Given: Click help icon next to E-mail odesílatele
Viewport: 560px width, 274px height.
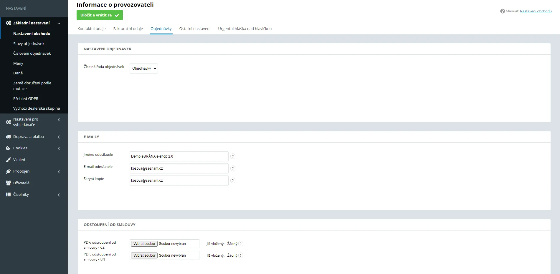Looking at the screenshot, I should (x=233, y=168).
